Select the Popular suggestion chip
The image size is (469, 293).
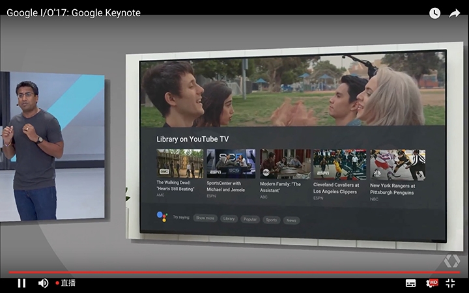(249, 219)
